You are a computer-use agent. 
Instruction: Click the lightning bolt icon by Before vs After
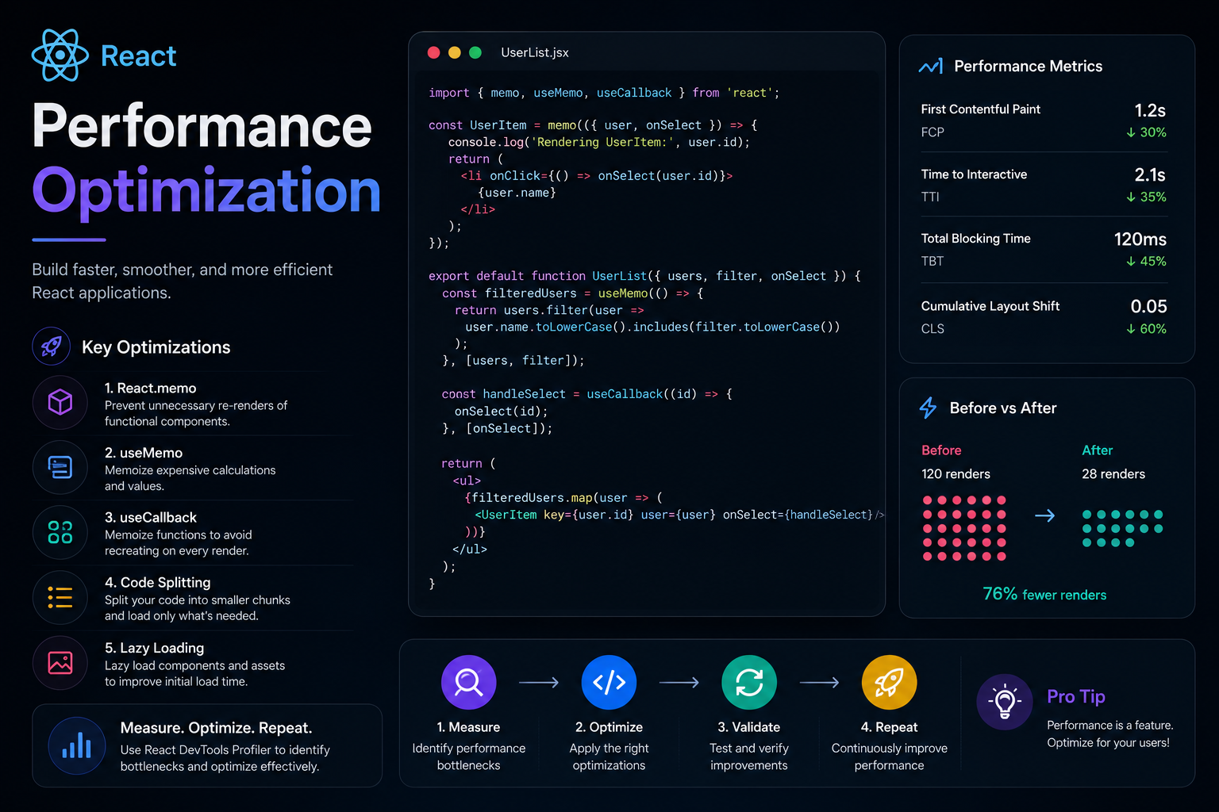pos(928,408)
